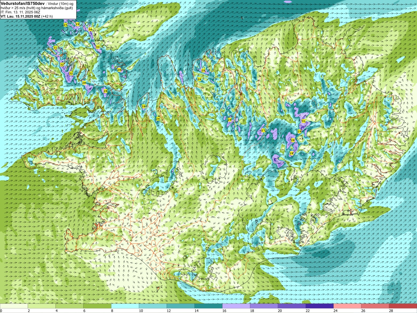
Task: Select the 6–8 m/s olive green legend swatch
Action: click(x=97, y=306)
